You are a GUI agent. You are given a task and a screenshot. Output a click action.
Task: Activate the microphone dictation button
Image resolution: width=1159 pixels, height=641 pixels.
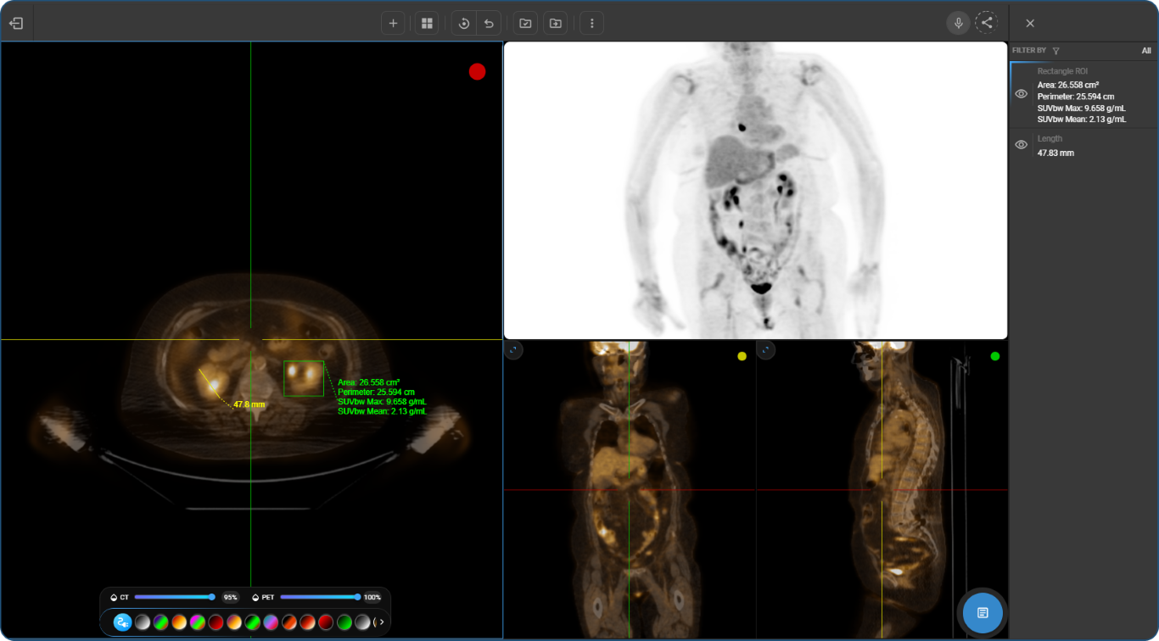coord(958,23)
